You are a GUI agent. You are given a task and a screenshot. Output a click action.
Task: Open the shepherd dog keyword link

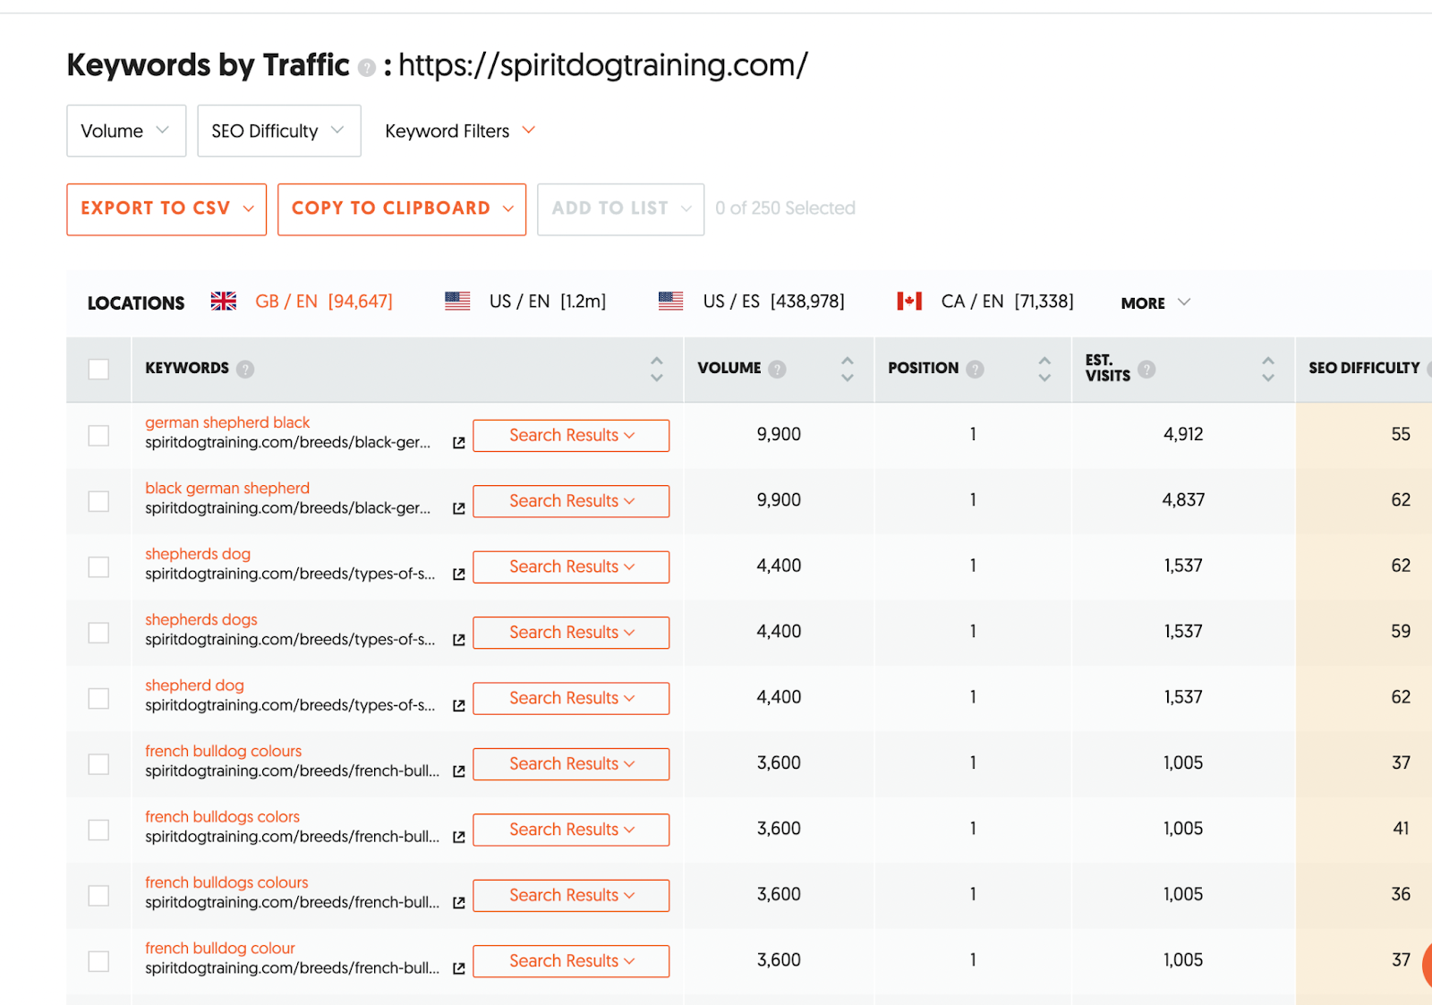coord(194,685)
